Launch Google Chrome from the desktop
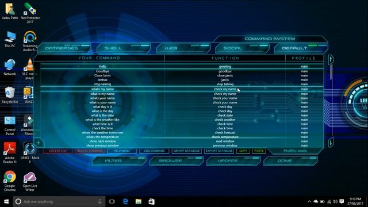This screenshot has height=207, width=368. click(10, 181)
